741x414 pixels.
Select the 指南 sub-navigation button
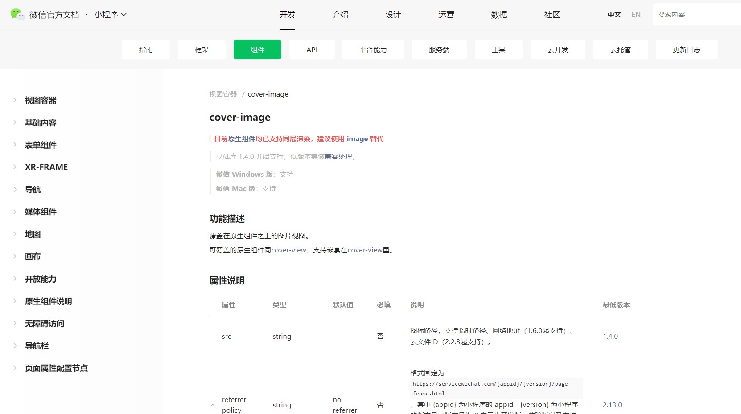[x=146, y=49]
